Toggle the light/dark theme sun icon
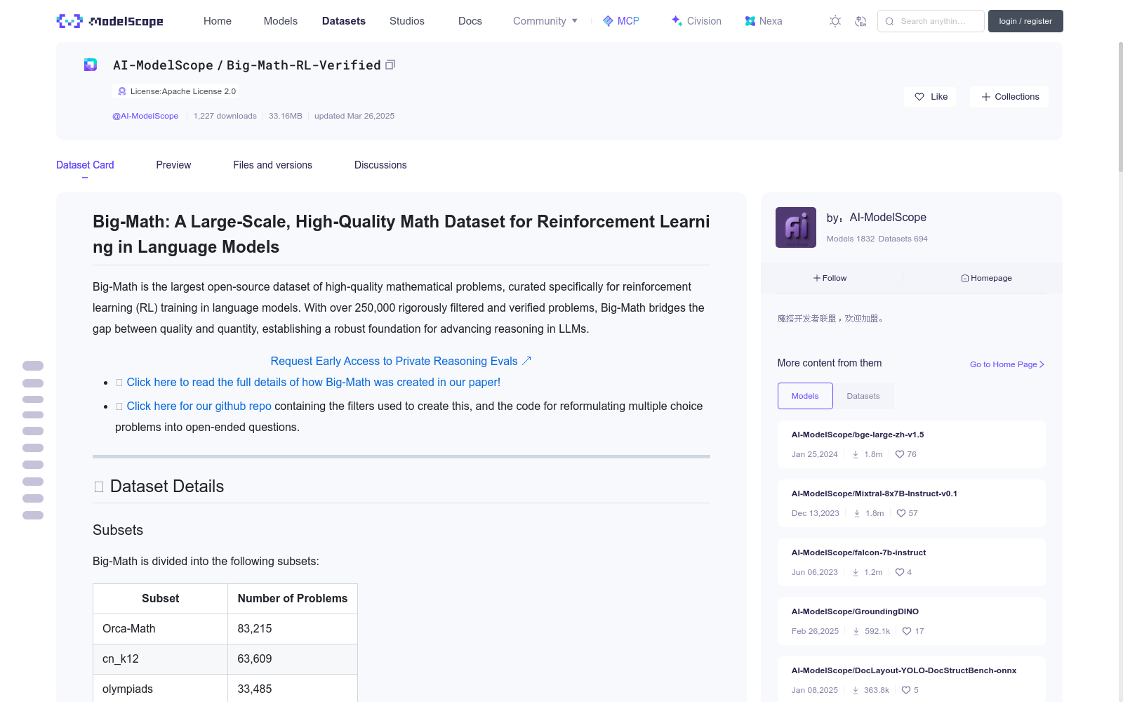 coord(835,21)
